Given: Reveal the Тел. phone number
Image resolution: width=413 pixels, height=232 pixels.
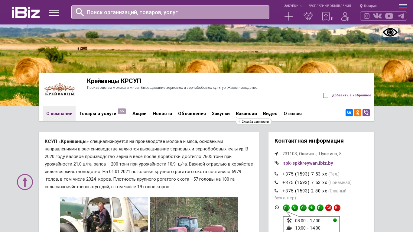Looking at the screenshot, I should (x=304, y=174).
